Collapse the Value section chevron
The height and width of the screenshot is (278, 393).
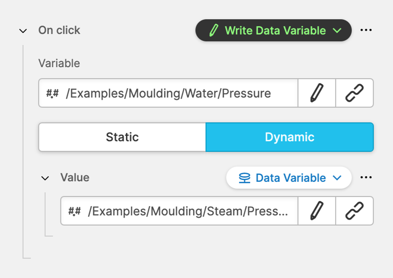(45, 178)
